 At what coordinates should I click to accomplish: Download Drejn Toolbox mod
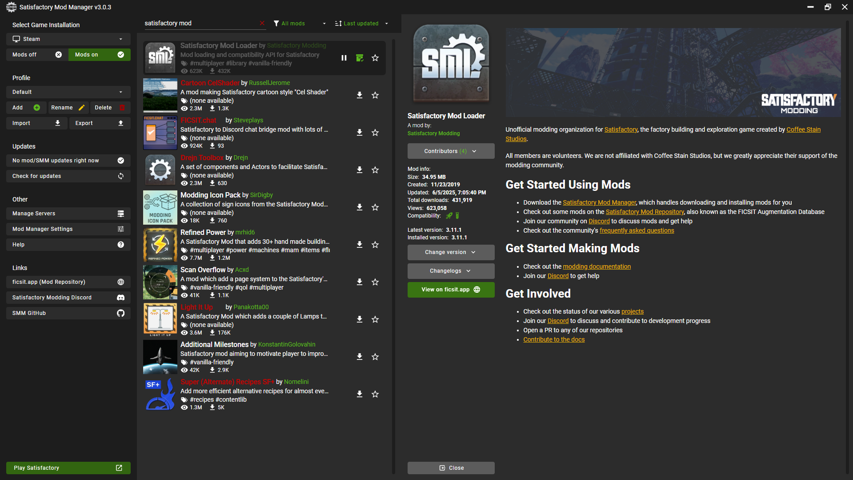click(360, 170)
